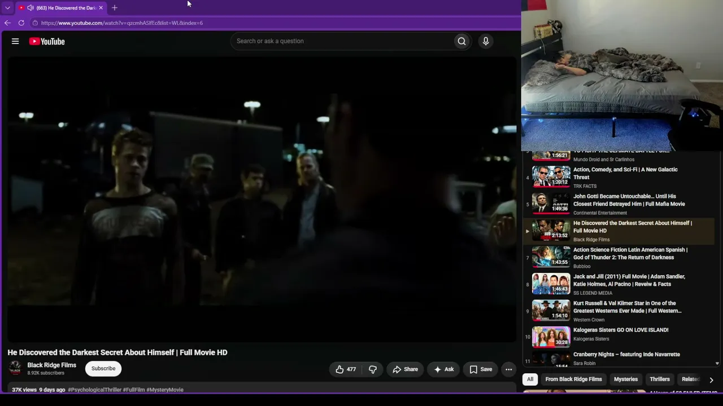Select the All filter chip
Viewport: 723px width, 406px height.
coord(530,379)
